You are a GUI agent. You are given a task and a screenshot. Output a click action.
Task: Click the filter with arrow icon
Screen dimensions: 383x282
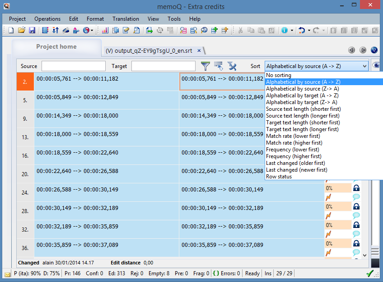coord(218,66)
